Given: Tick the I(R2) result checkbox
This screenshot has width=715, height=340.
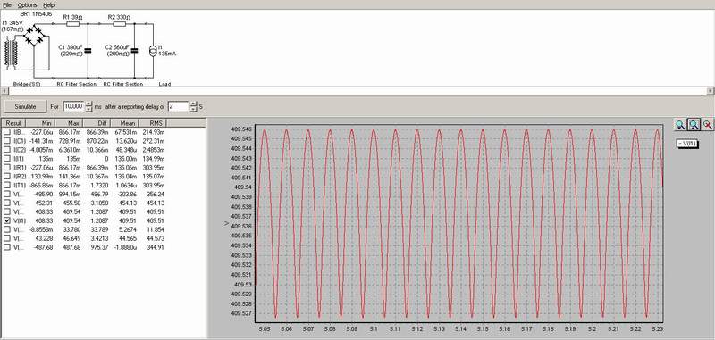Looking at the screenshot, I should 7,176.
